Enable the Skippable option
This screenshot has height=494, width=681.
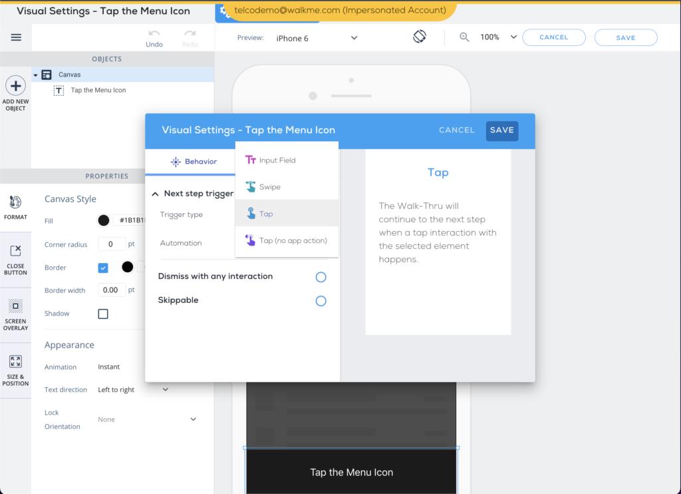coord(321,301)
